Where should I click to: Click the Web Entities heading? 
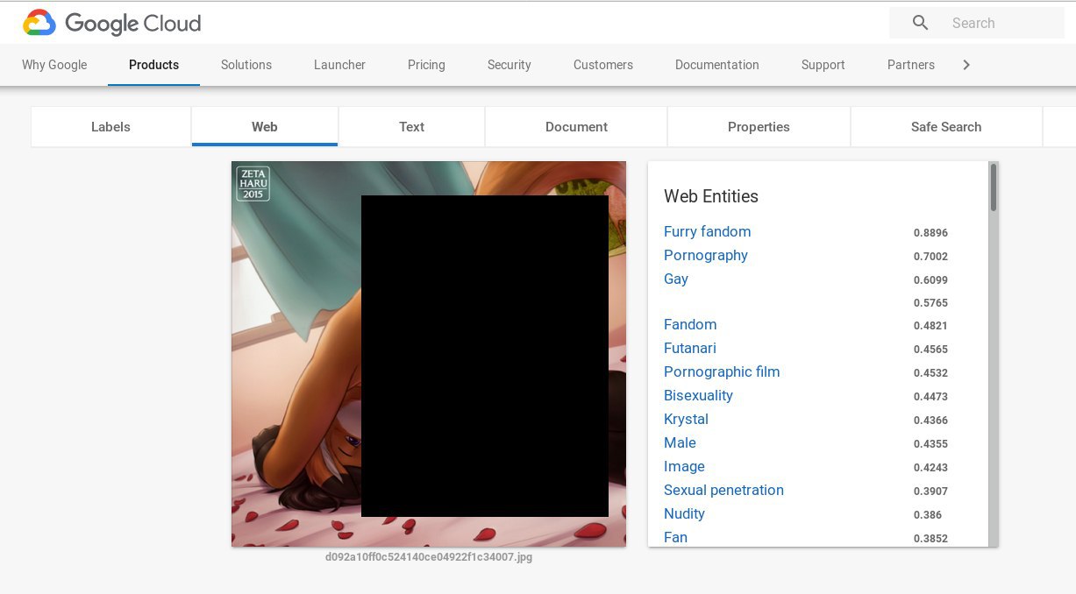tap(711, 196)
